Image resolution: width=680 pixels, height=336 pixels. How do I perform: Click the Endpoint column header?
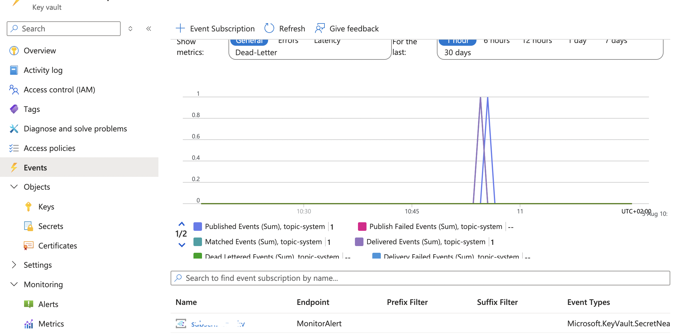click(x=313, y=302)
